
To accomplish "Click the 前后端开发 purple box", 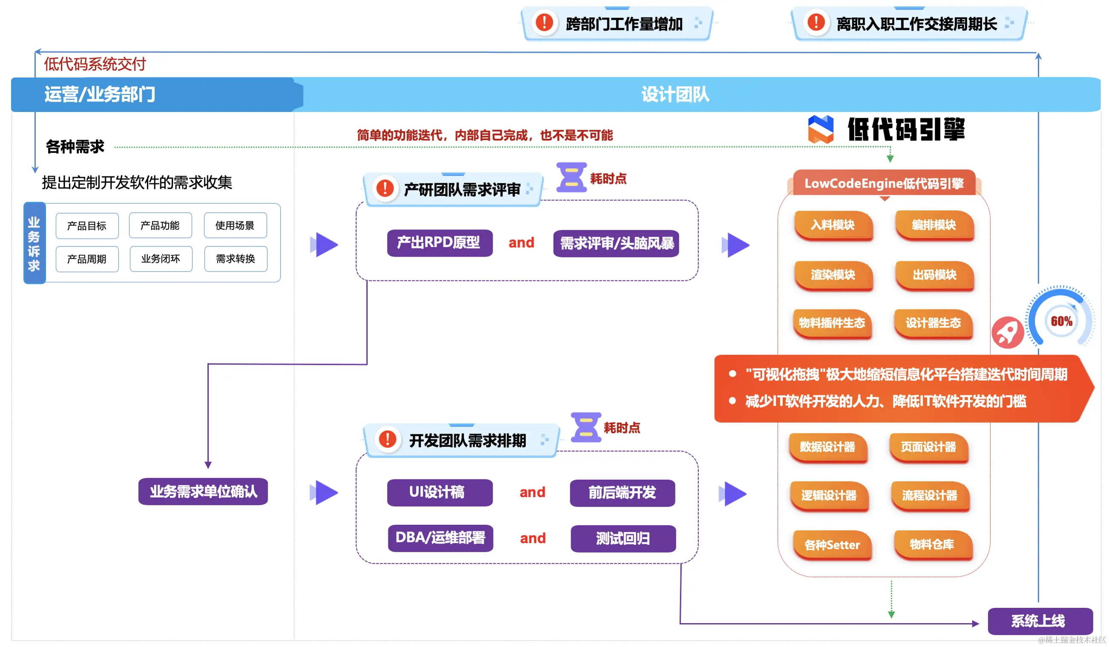I will [622, 492].
